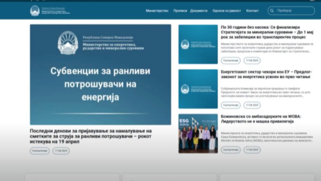Click the search magnifier icon

click(272, 11)
